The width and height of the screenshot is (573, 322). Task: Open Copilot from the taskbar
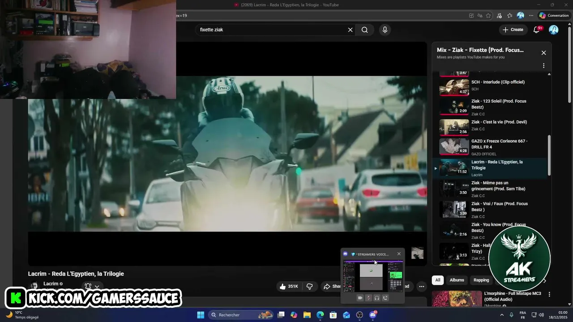(294, 315)
